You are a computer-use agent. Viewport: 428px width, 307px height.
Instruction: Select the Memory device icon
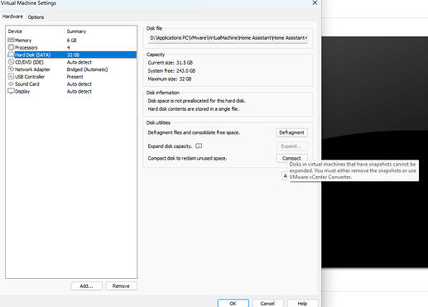[x=11, y=40]
